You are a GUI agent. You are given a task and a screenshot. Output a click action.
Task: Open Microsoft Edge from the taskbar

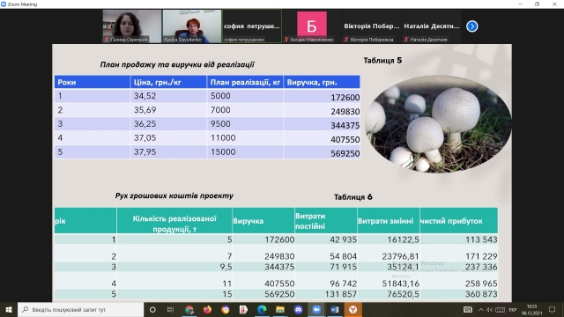pos(262,309)
